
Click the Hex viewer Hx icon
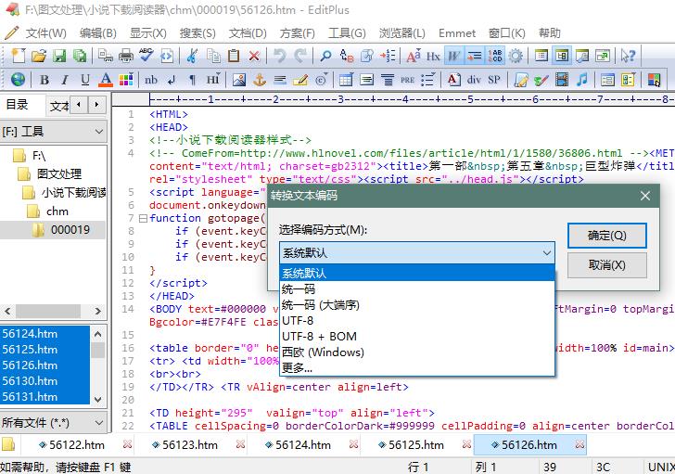[433, 56]
